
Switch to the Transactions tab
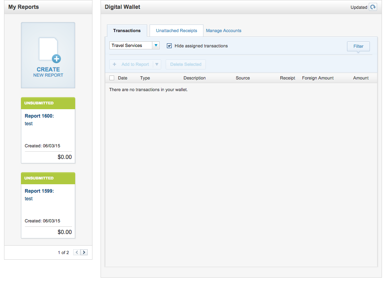(127, 31)
